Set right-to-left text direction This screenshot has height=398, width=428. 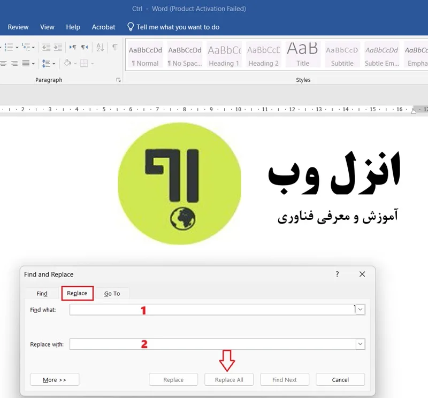(x=85, y=47)
